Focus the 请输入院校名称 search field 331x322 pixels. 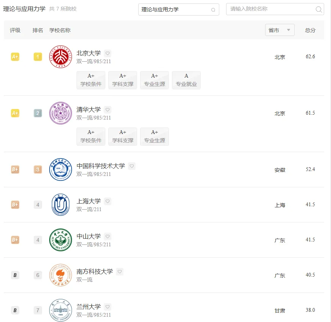275,9
